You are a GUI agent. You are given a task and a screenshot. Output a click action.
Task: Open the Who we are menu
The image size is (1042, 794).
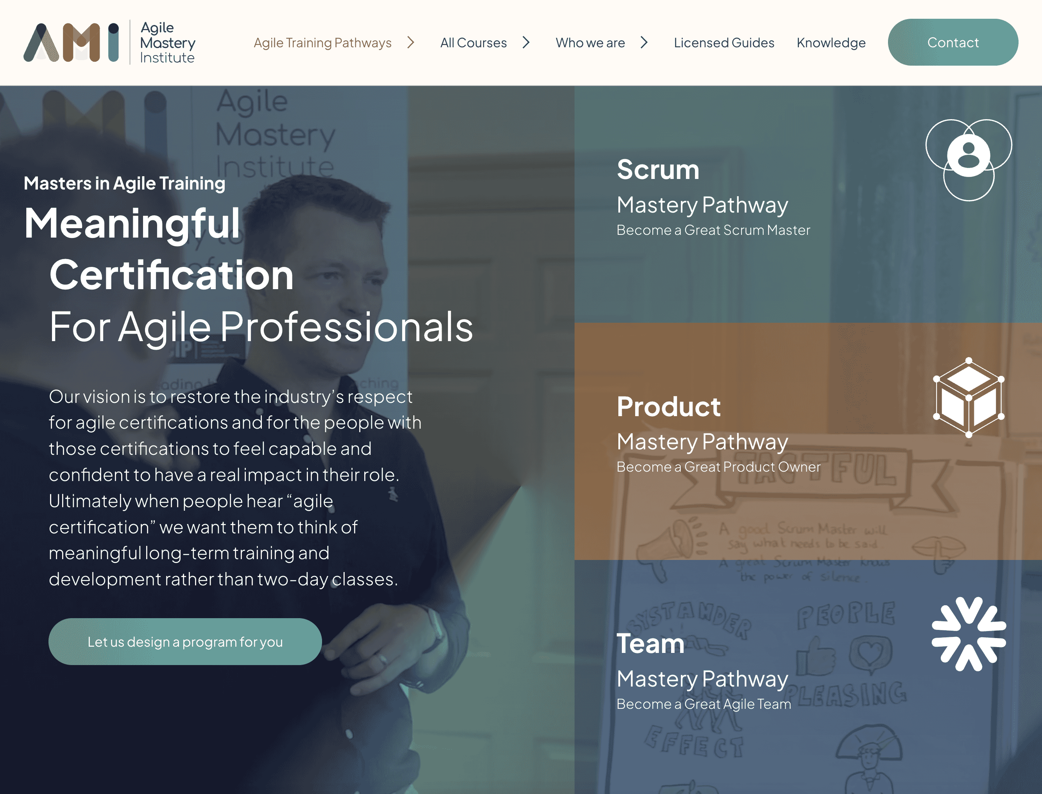(x=590, y=43)
